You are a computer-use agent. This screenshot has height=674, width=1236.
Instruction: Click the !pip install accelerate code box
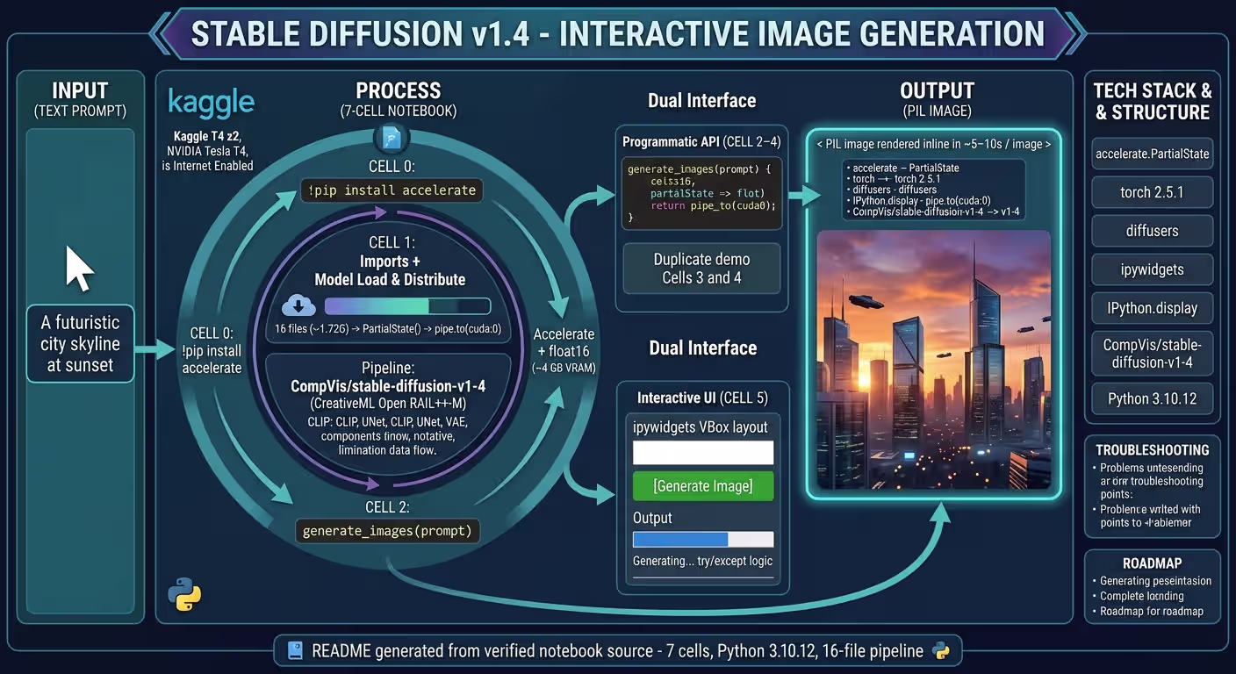click(392, 190)
